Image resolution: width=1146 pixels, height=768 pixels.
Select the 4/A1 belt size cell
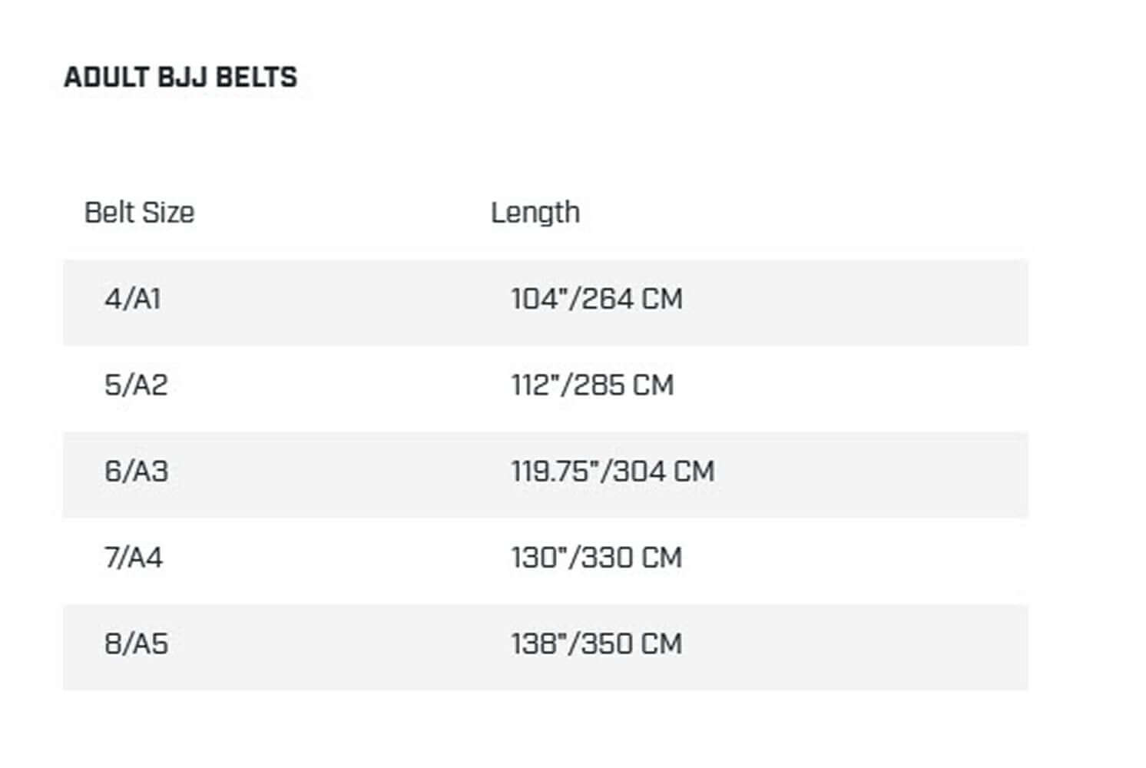(133, 299)
